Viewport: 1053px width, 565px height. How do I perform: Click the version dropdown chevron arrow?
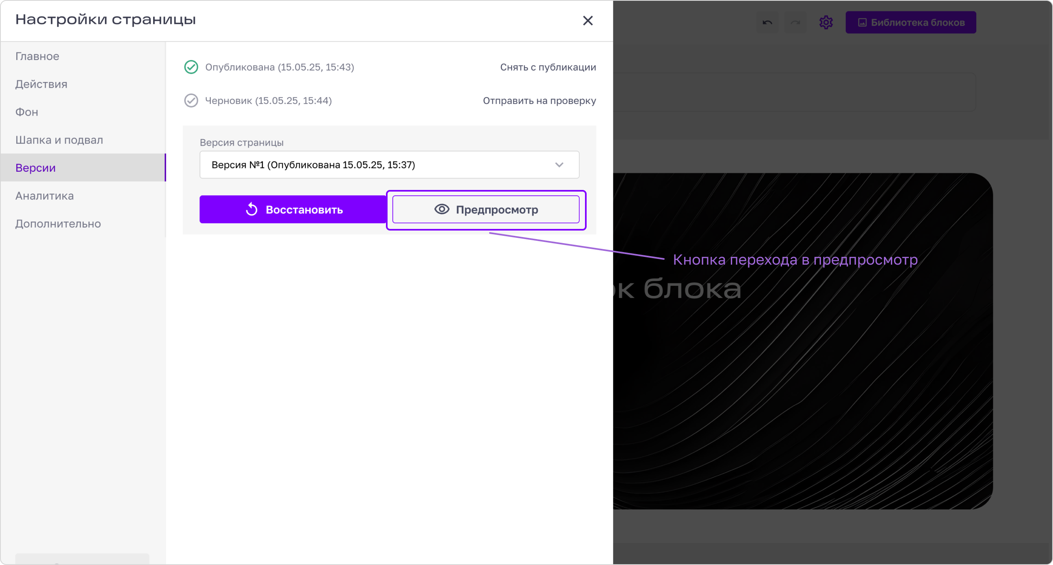559,165
